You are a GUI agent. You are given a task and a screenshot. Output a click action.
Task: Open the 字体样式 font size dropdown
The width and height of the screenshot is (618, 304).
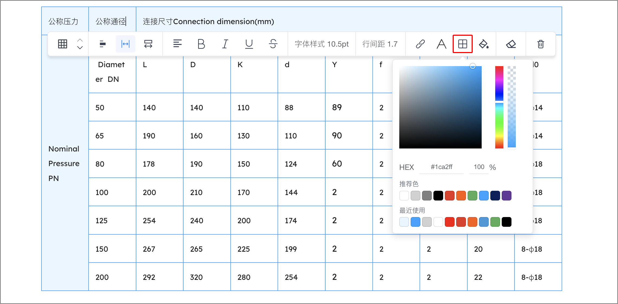[321, 44]
